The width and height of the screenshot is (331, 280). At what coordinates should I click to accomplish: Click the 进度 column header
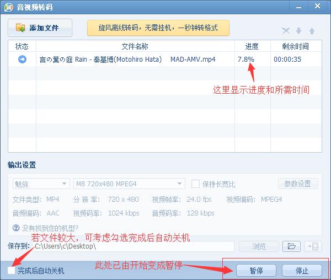point(252,46)
